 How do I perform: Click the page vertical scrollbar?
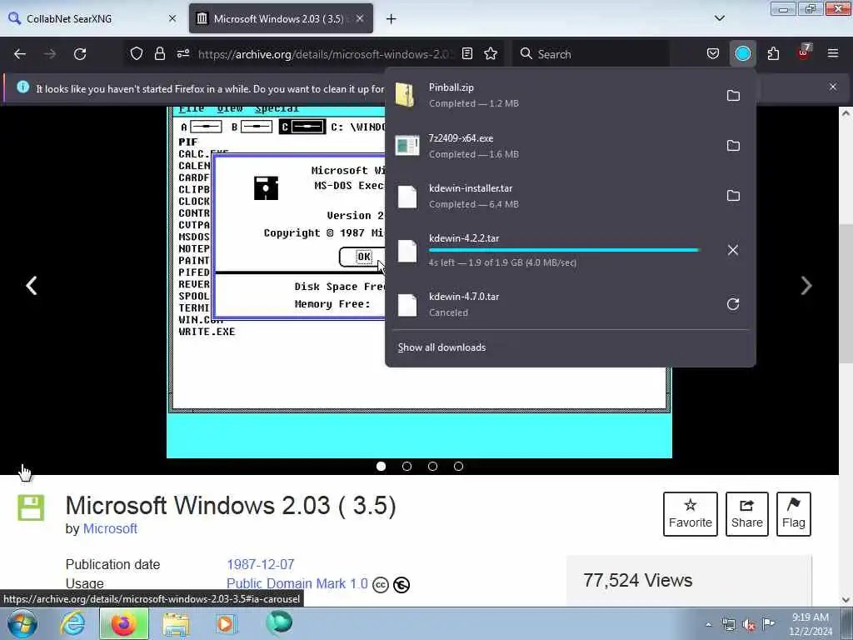coord(846,294)
